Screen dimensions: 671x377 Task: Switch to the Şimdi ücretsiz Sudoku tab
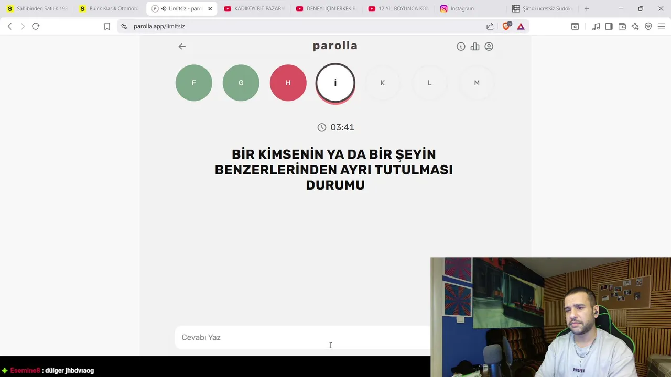[544, 8]
